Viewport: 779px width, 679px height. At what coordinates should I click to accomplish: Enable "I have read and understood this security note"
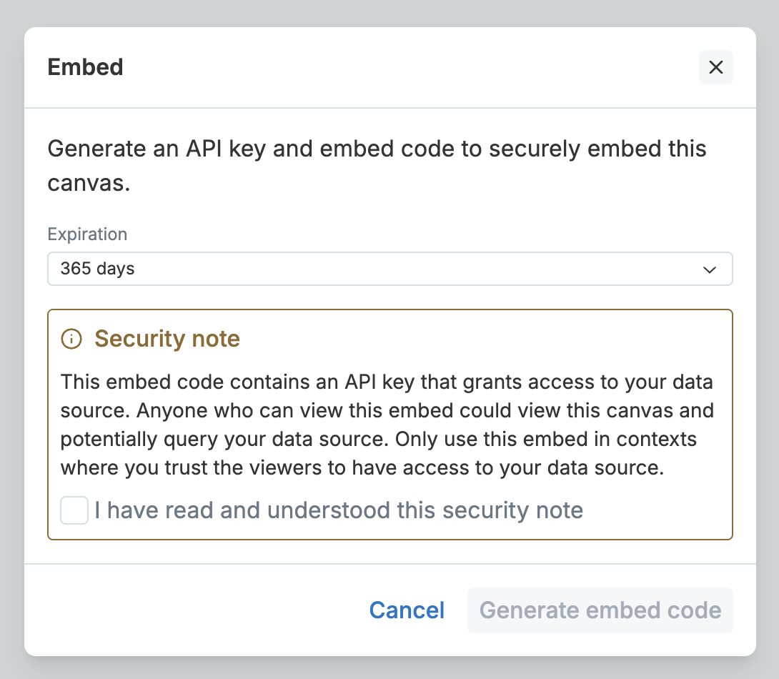click(74, 510)
